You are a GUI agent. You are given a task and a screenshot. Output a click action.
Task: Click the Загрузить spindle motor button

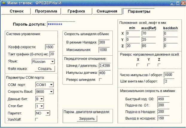click(x=87, y=118)
